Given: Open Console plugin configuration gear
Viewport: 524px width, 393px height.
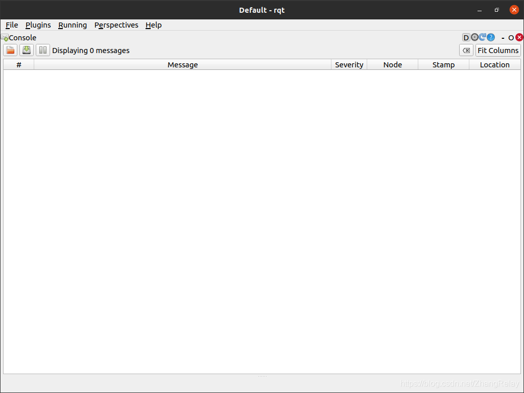Looking at the screenshot, I should [474, 37].
